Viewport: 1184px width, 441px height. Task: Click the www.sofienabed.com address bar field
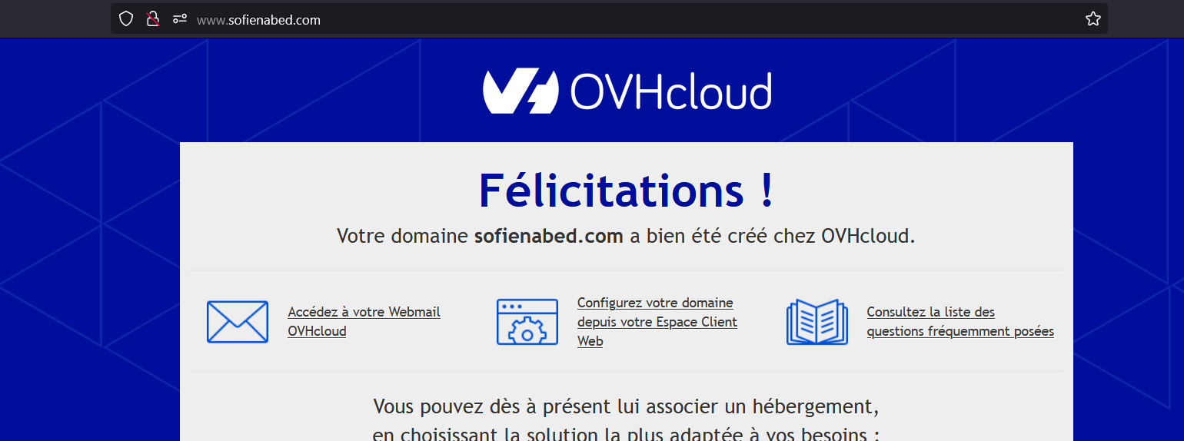(x=538, y=20)
